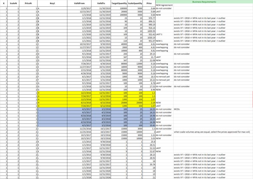Viewport: 253px width, 179px height.
Task: Select the Price column header
Action: coord(149,3)
